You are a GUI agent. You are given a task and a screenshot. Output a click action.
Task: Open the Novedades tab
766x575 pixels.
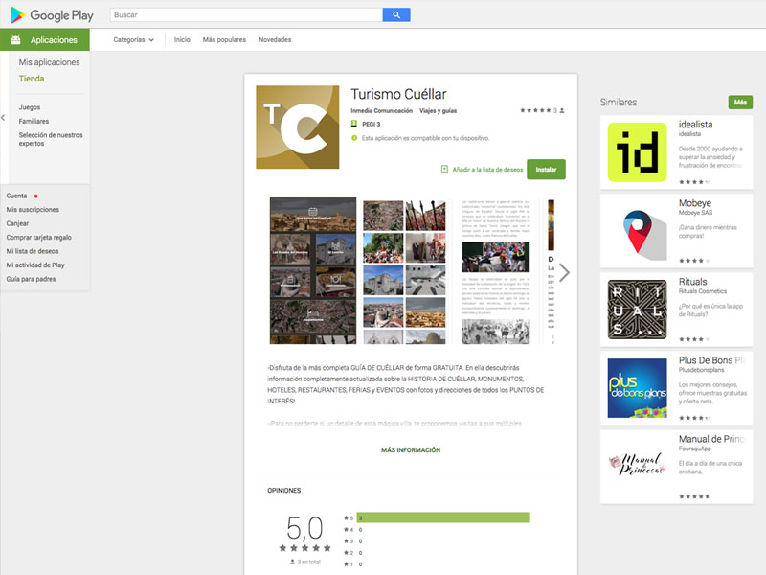(275, 40)
